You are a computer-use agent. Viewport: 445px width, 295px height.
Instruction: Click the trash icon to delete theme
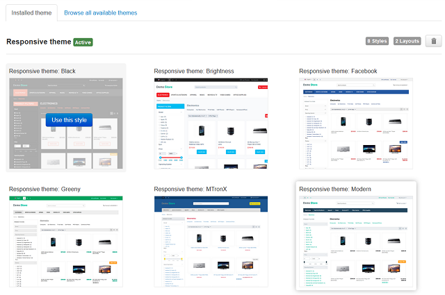click(433, 41)
